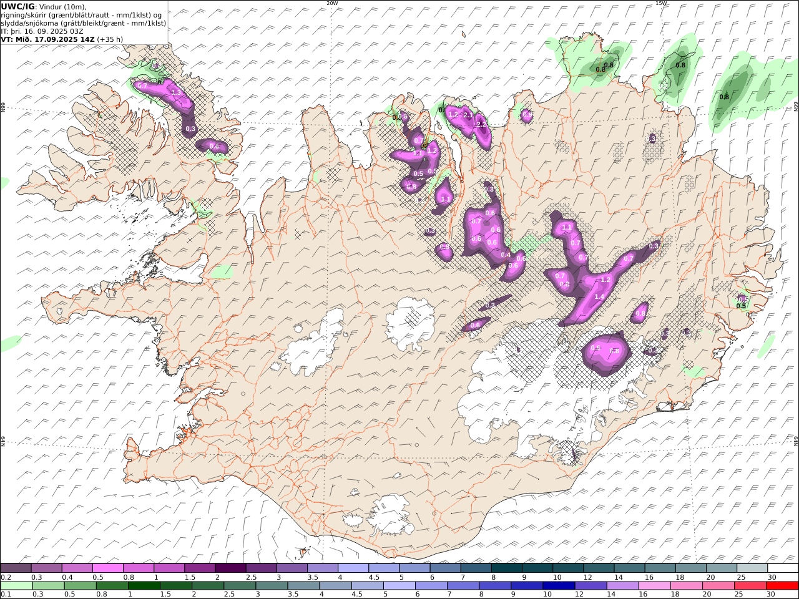Click the '(+35 h)' forecast offset text
The image size is (799, 599).
coord(110,39)
